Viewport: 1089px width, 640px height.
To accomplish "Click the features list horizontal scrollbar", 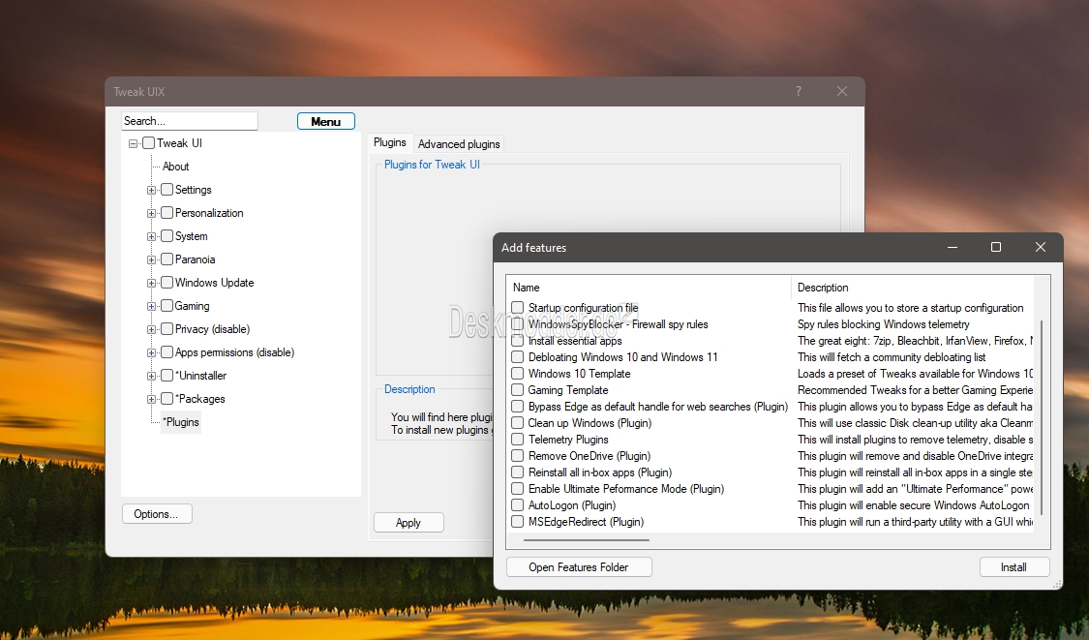I will click(587, 540).
